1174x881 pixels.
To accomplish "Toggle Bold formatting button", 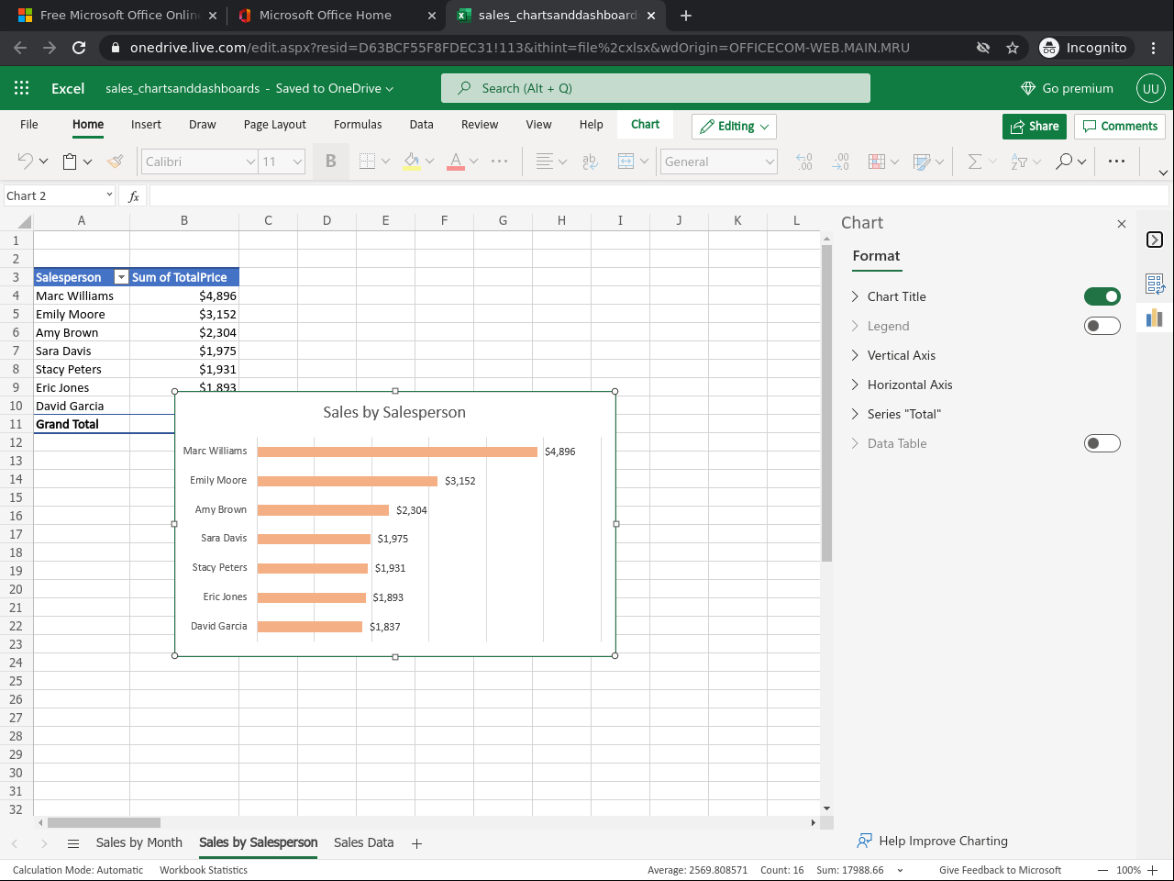I will (330, 162).
